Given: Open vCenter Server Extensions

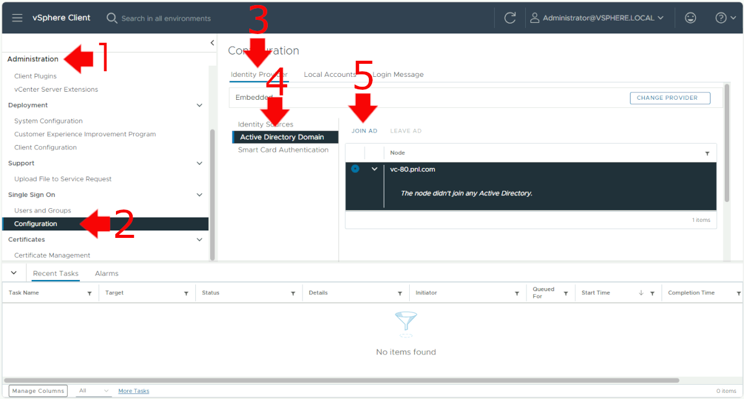Looking at the screenshot, I should (x=56, y=89).
